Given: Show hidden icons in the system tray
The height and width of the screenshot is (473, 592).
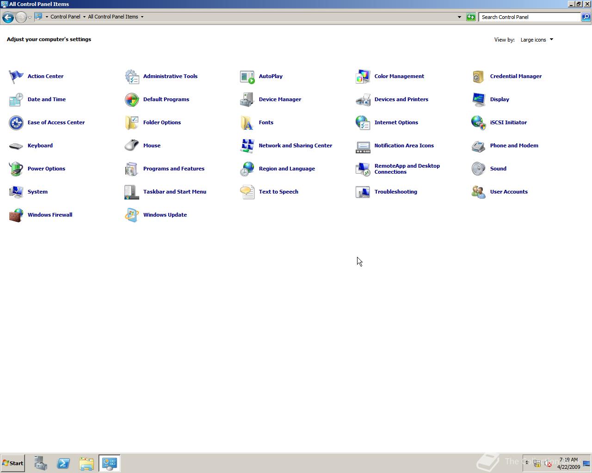Looking at the screenshot, I should click(x=527, y=463).
